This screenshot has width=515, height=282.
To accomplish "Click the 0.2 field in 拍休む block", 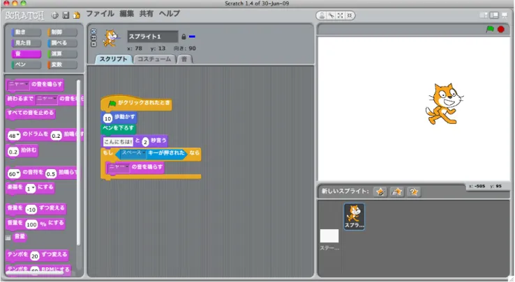I will [x=13, y=152].
